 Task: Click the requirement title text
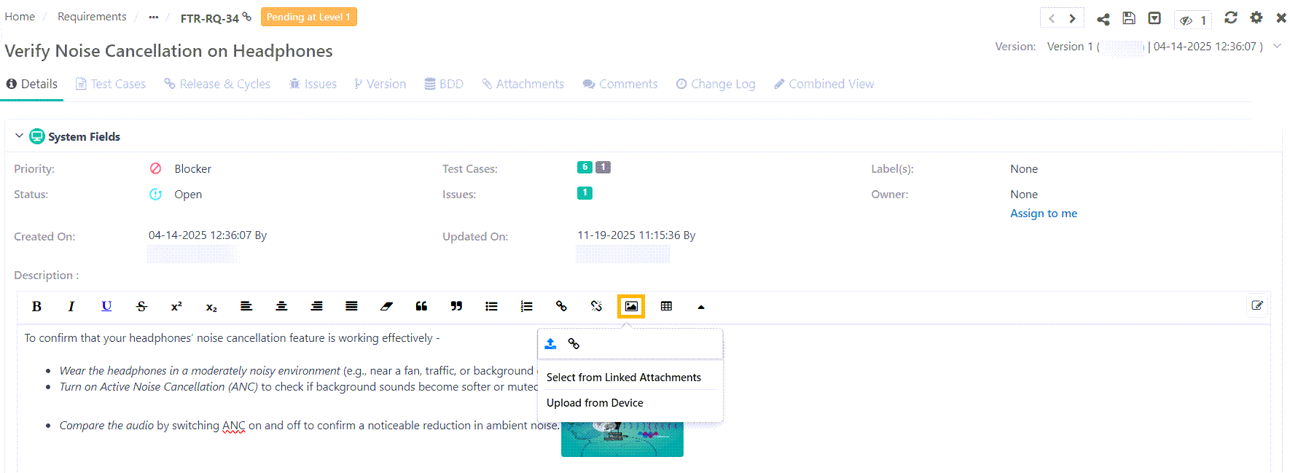coord(168,50)
